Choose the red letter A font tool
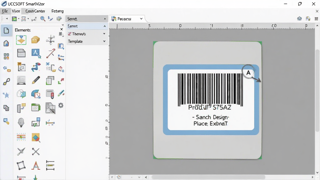The image size is (320, 180). click(x=36, y=166)
